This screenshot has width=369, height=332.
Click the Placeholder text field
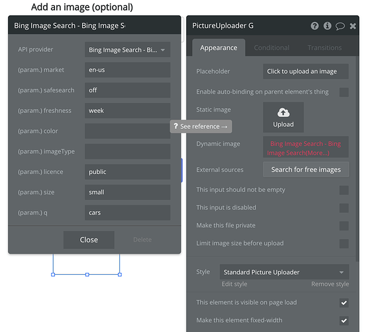(305, 71)
